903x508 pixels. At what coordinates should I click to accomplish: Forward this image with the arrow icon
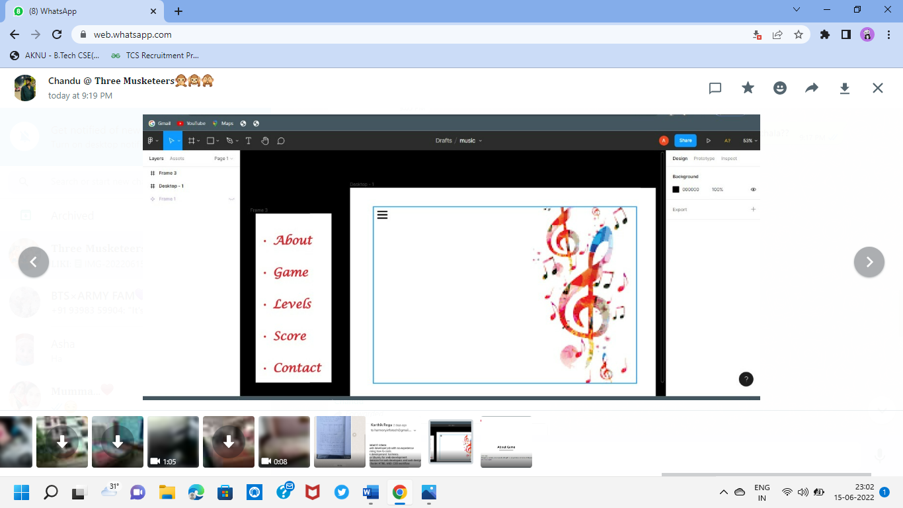tap(812, 88)
